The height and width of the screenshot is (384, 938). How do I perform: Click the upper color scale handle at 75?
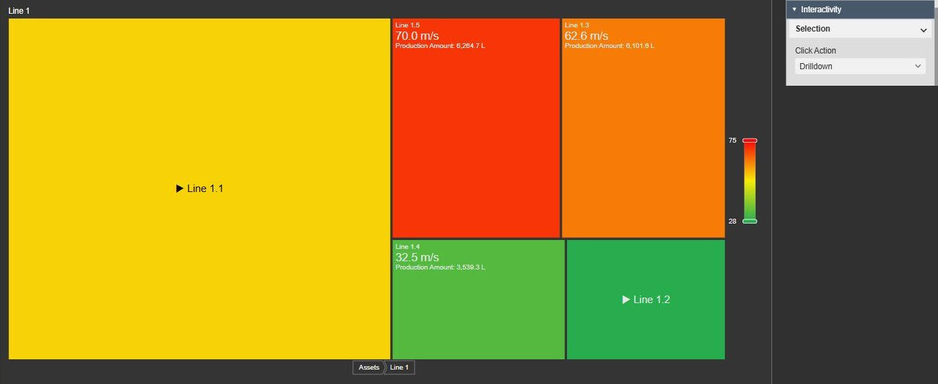click(750, 141)
